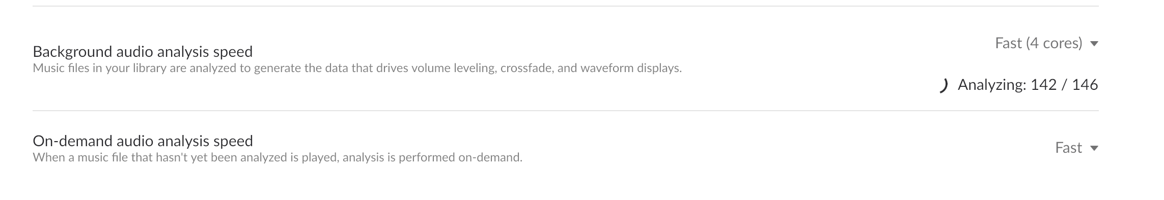Click the analyzing progress spinner icon

click(943, 86)
